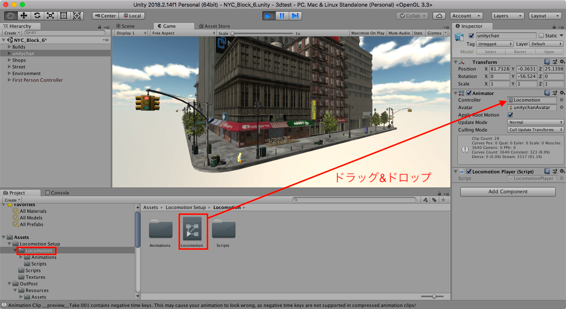Open the Animator component help icon
This screenshot has height=309, width=566.
547,93
